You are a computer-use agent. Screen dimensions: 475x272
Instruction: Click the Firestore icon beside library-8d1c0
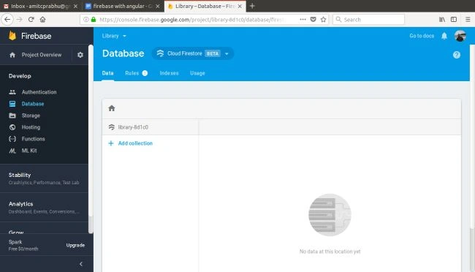click(x=112, y=127)
